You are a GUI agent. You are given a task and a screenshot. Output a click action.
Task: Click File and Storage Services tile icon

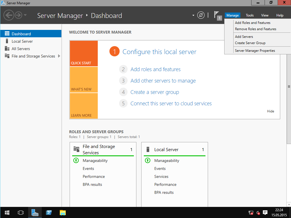click(x=76, y=149)
